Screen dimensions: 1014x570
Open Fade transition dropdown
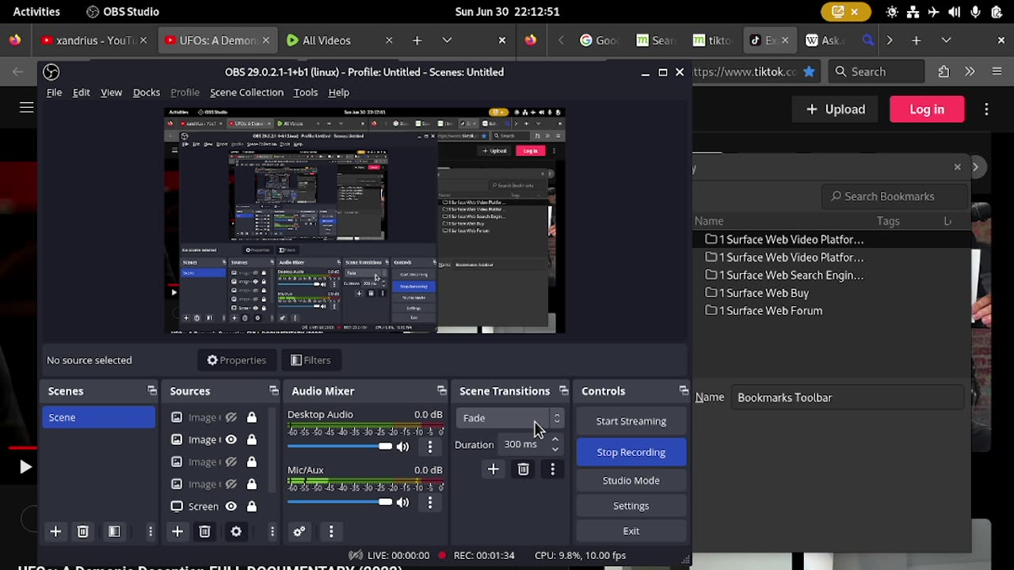[x=509, y=418]
